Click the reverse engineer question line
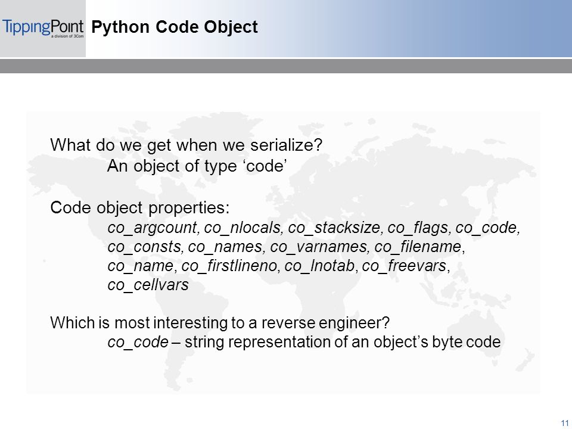 tap(220, 323)
